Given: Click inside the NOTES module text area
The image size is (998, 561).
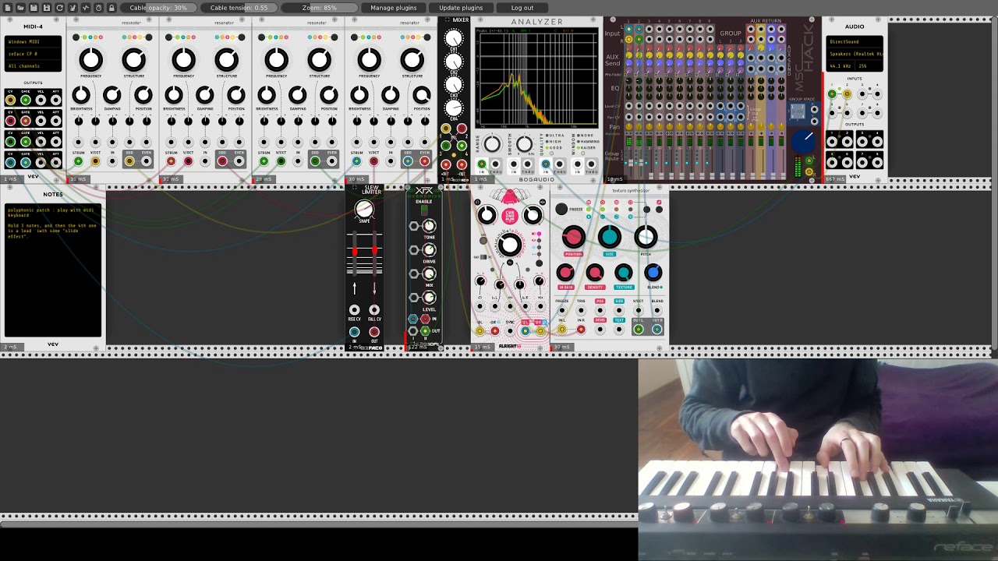Looking at the screenshot, I should click(x=53, y=269).
